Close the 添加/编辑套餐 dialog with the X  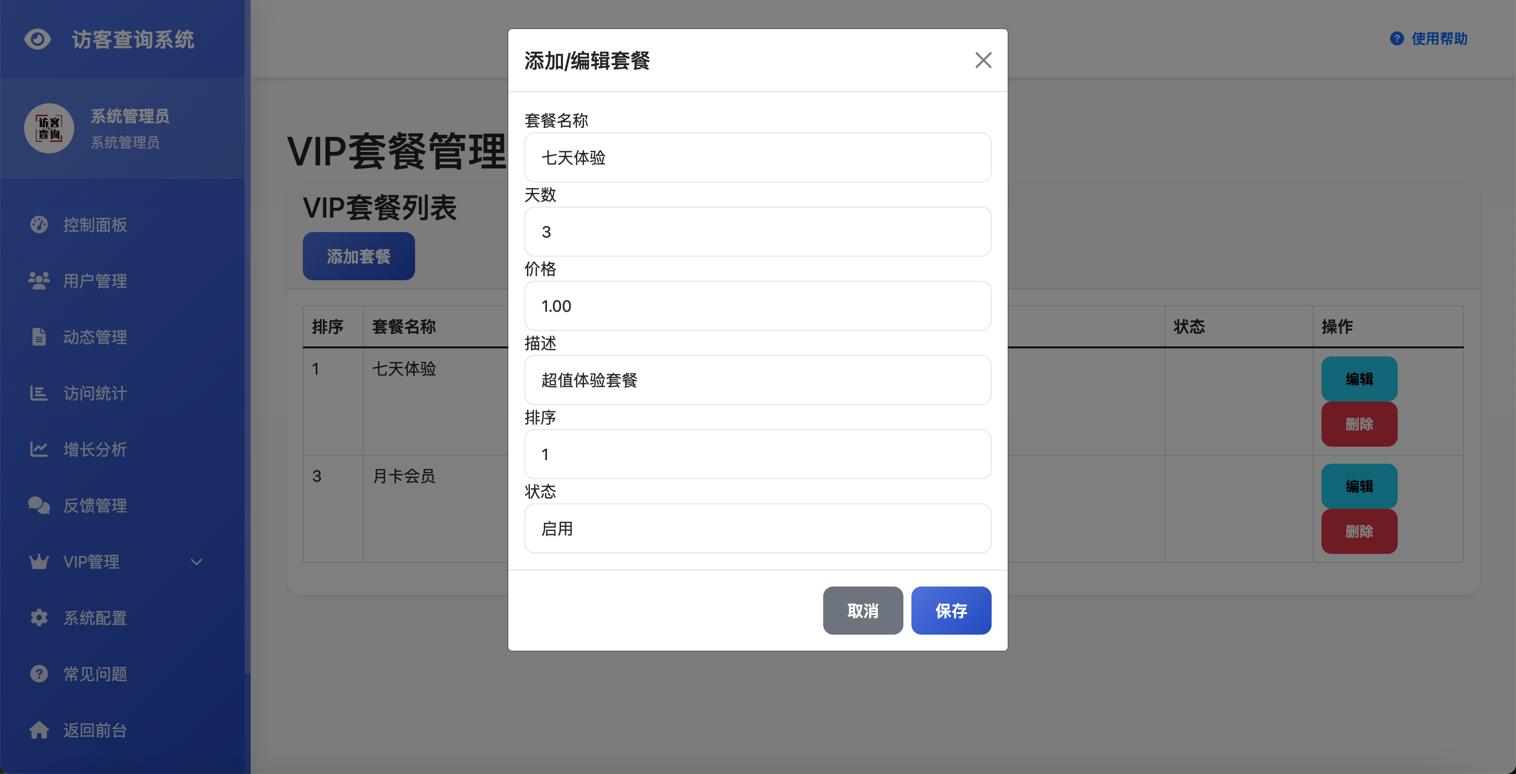pos(983,60)
